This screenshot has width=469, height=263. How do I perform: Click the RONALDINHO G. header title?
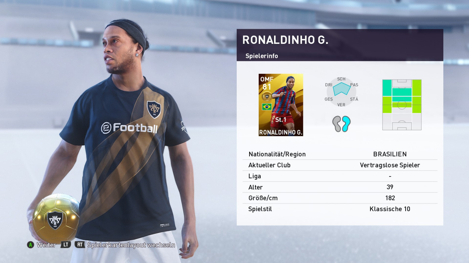tap(285, 40)
